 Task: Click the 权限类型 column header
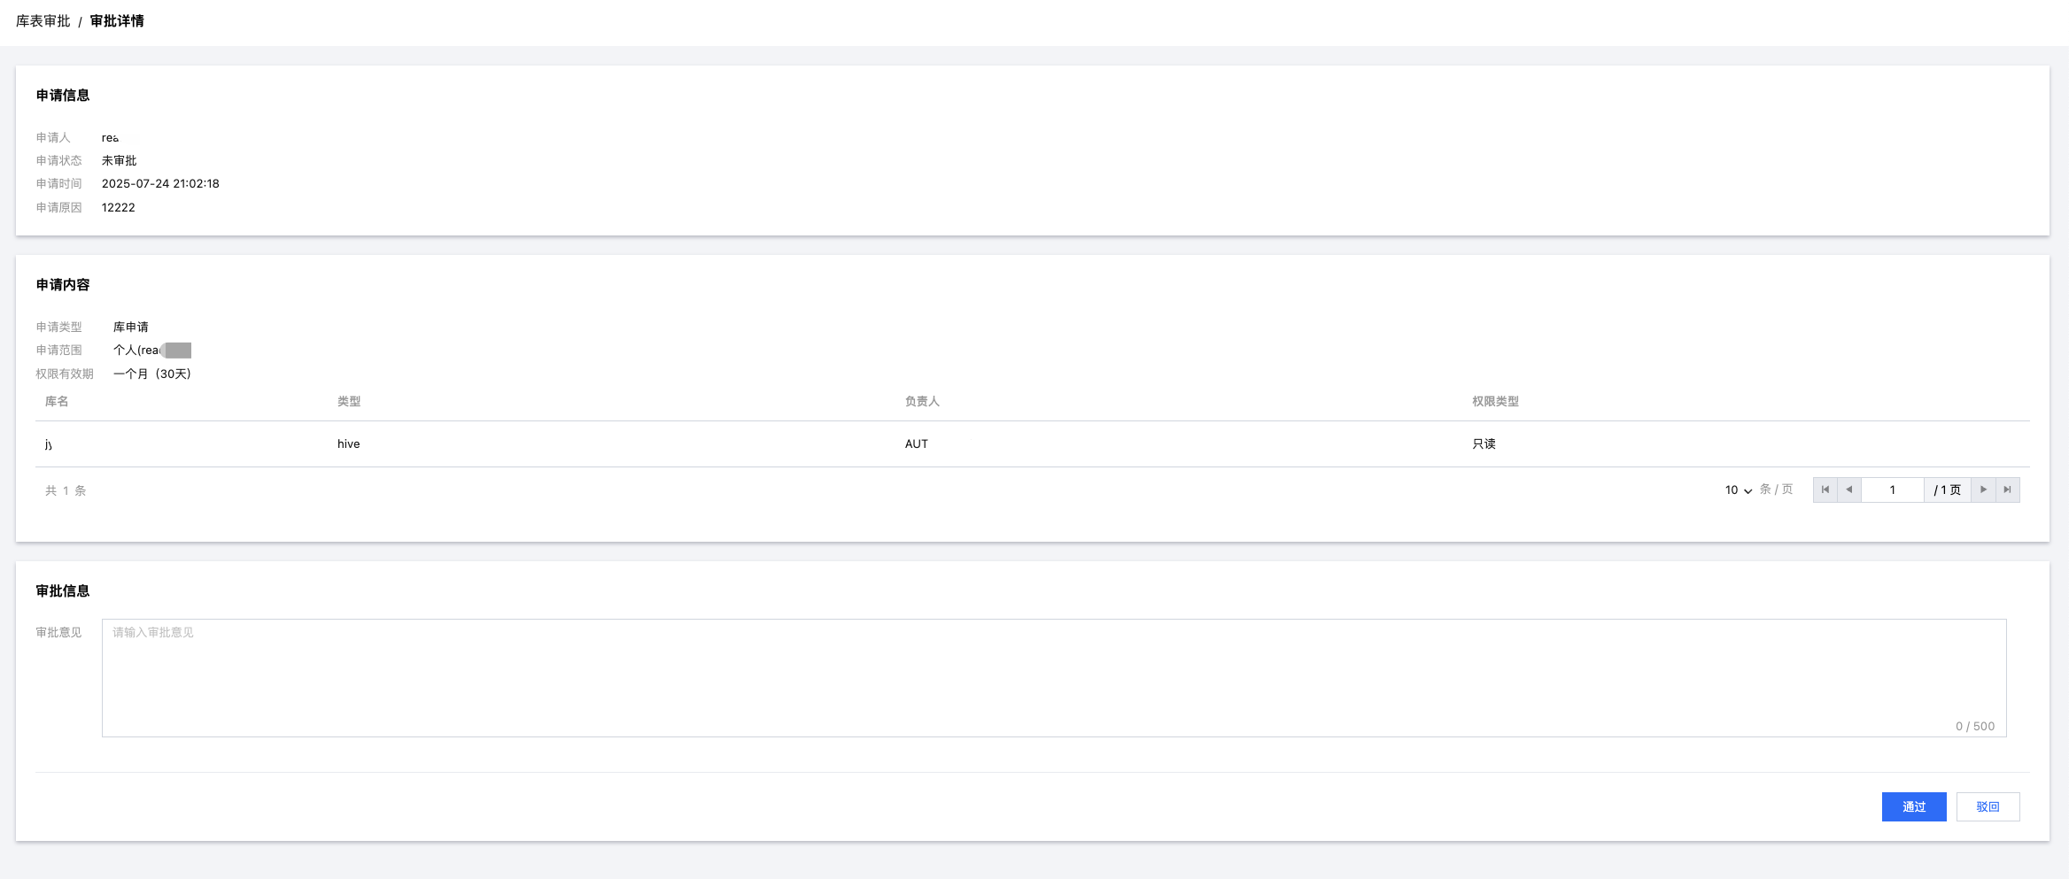(x=1495, y=402)
